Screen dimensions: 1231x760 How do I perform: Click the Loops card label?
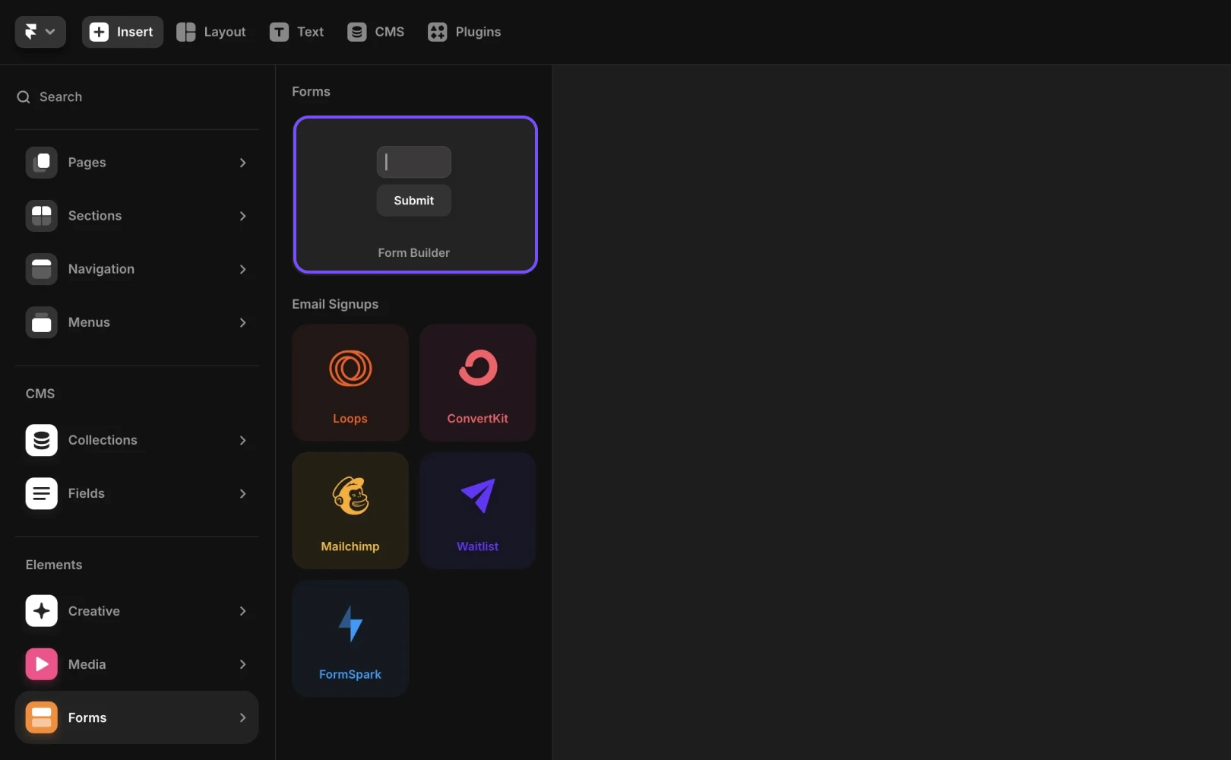[x=350, y=419]
